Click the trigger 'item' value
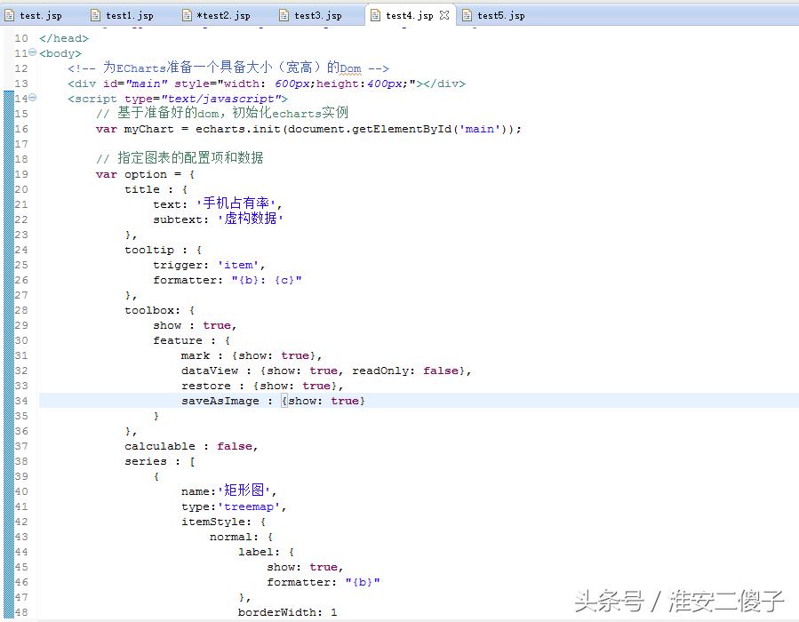This screenshot has height=622, width=799. coord(238,265)
